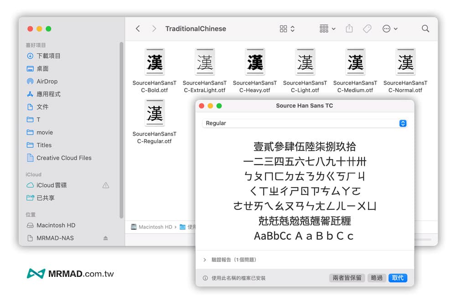Choose 兩者皆保留 to keep both fonts

pyautogui.click(x=347, y=278)
